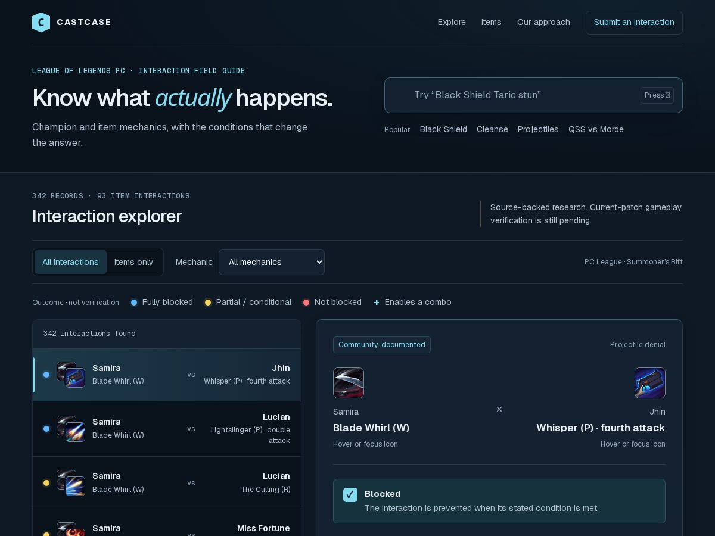715x536 pixels.
Task: Click The Culling icon in the Lucian row
Action: pyautogui.click(x=76, y=487)
